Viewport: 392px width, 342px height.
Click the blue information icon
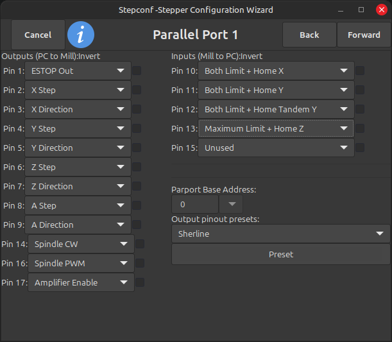pos(81,35)
